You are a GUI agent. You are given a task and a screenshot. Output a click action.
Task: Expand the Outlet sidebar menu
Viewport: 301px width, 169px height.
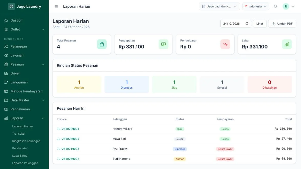click(x=24, y=29)
